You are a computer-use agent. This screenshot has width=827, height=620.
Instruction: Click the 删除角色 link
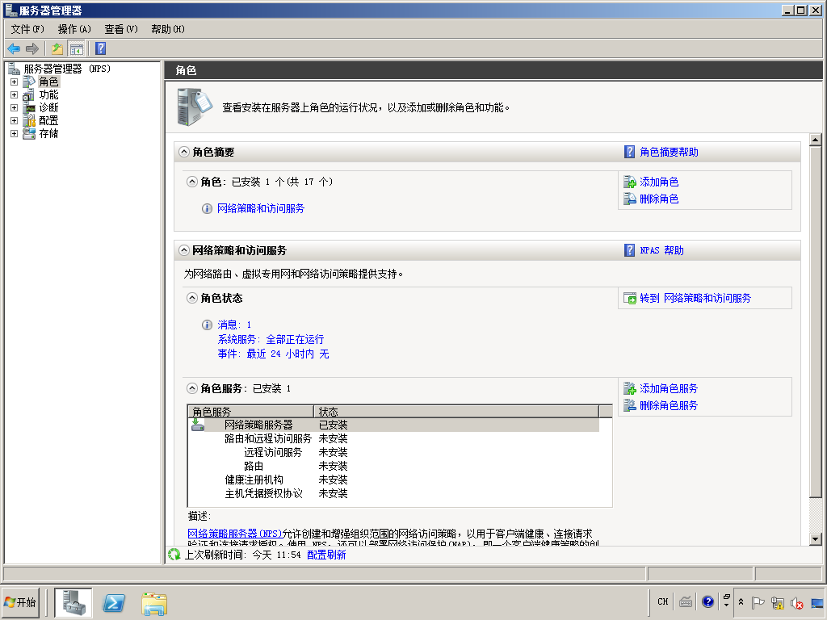click(659, 199)
